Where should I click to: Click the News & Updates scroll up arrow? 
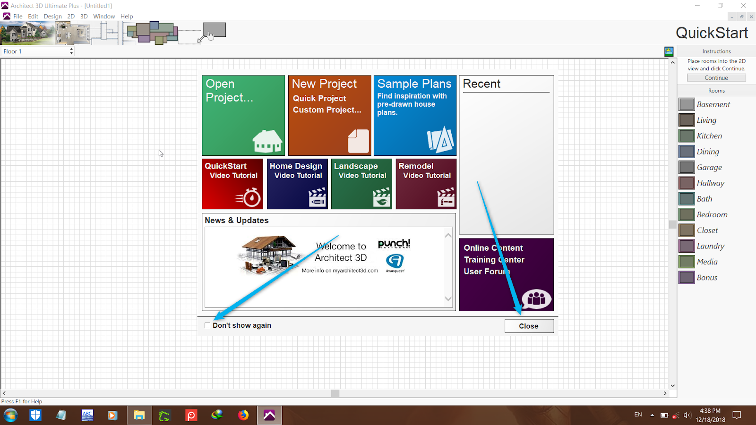click(x=448, y=235)
